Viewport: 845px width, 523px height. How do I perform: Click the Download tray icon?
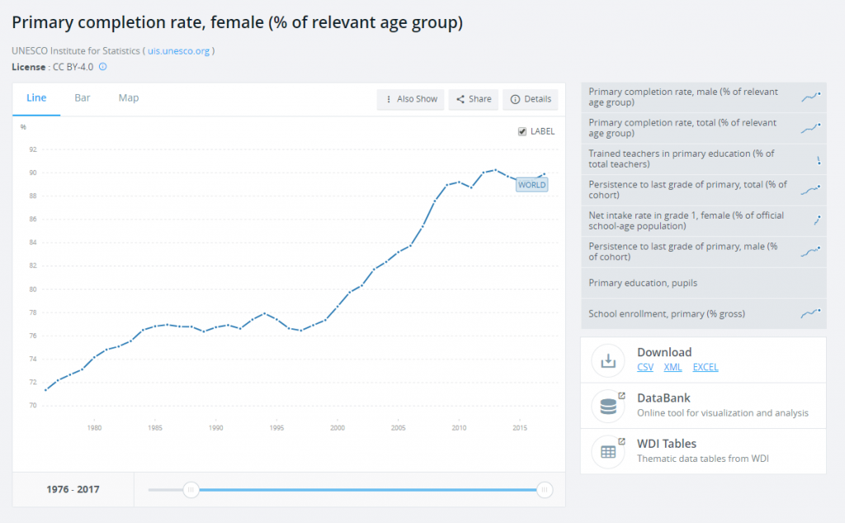tap(608, 360)
